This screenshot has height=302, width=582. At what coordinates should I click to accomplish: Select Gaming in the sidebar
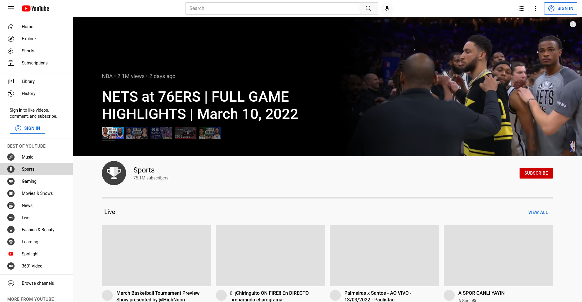[x=36, y=181]
